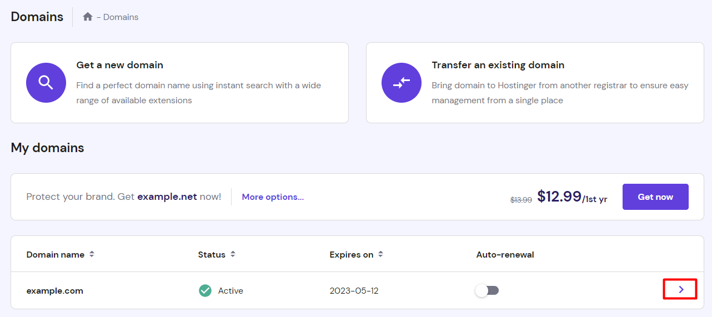Click the Domains breadcrumb text
712x317 pixels.
(121, 17)
